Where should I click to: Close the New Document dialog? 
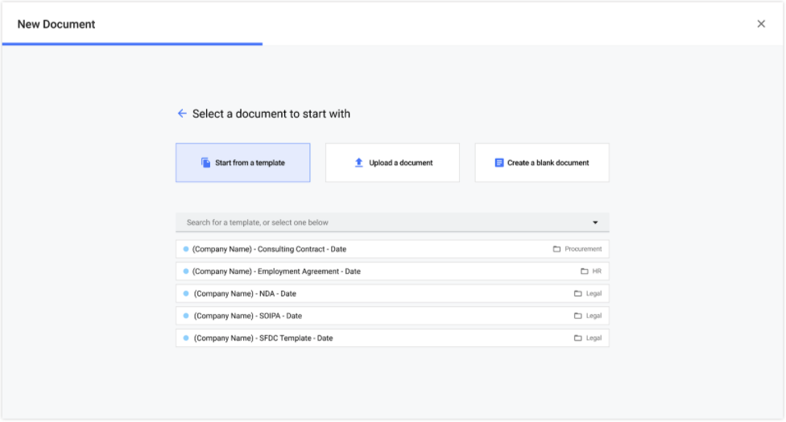[761, 24]
